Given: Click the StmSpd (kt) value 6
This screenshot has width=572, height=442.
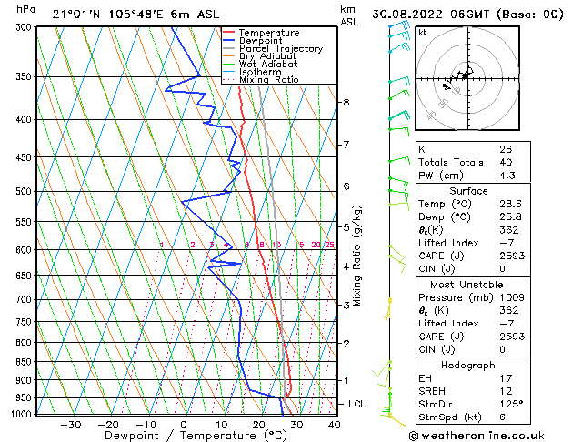Looking at the screenshot, I should [502, 417].
